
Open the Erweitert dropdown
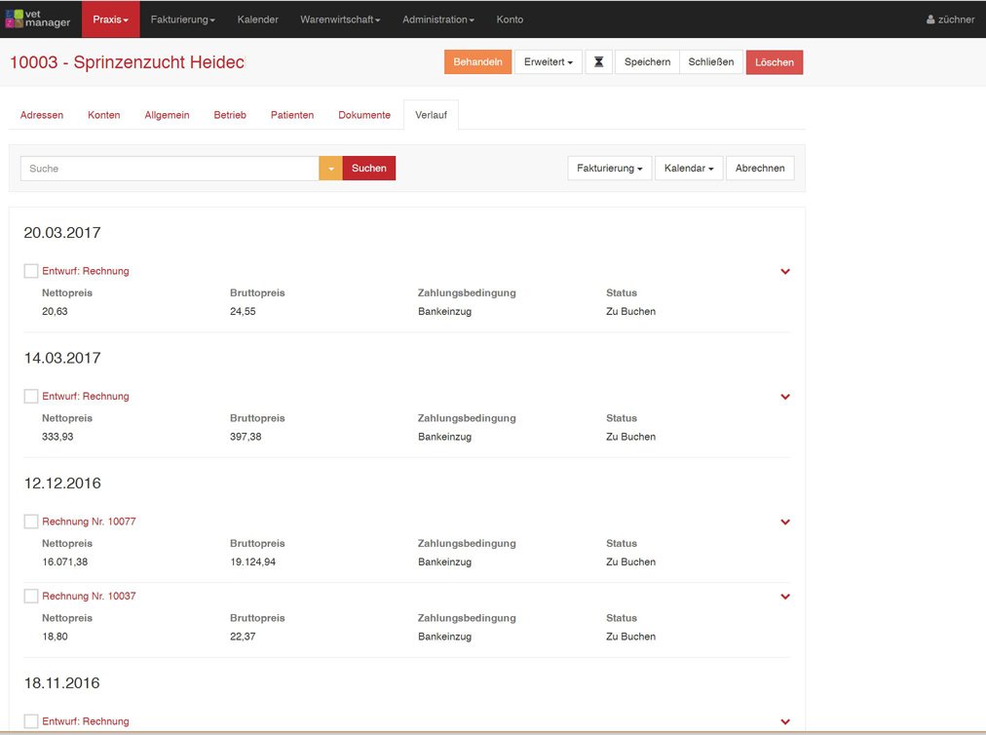pos(548,62)
